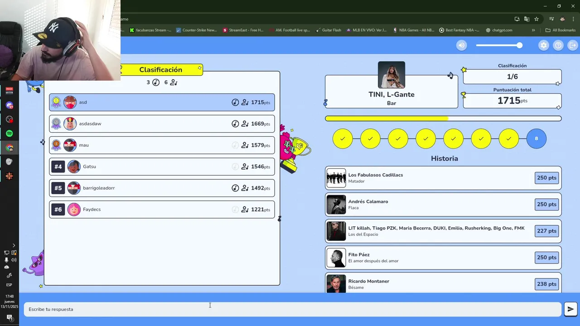Click the 238 pts score badge
Image resolution: width=580 pixels, height=326 pixels.
click(x=546, y=284)
